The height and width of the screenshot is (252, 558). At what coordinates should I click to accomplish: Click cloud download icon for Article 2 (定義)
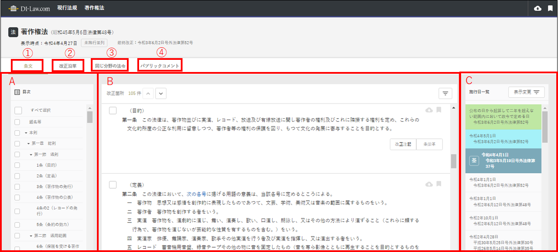click(x=429, y=184)
